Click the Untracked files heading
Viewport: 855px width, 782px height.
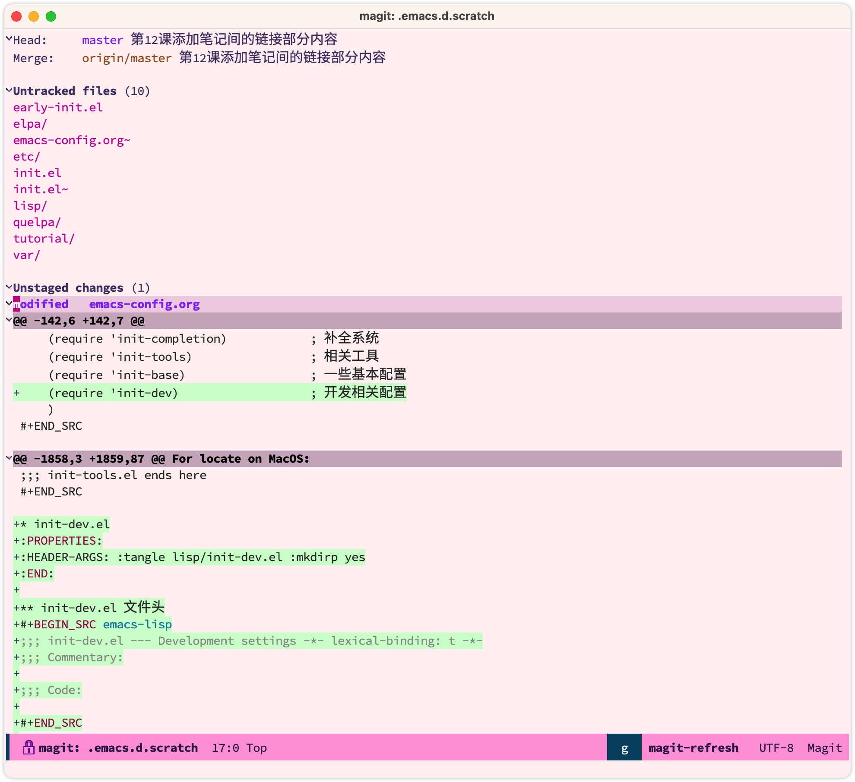coord(65,91)
